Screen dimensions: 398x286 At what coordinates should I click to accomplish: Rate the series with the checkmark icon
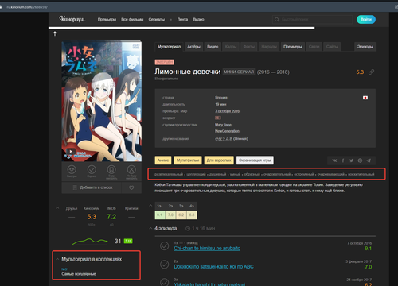pyautogui.click(x=92, y=169)
